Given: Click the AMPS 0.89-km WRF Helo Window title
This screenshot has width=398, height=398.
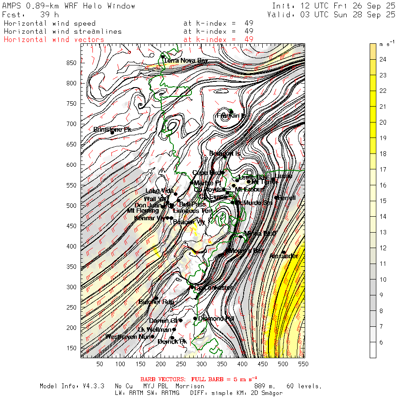Looking at the screenshot, I should coord(69,6).
